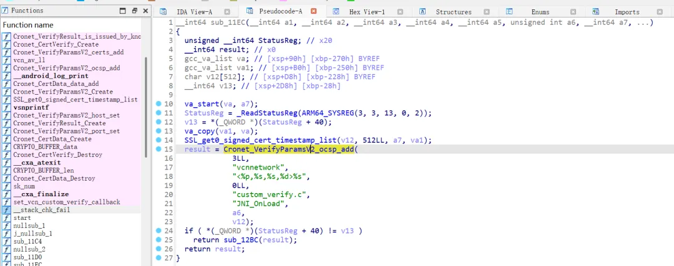This screenshot has width=674, height=266.
Task: Close the IDA View-A tab
Action: tap(227, 12)
